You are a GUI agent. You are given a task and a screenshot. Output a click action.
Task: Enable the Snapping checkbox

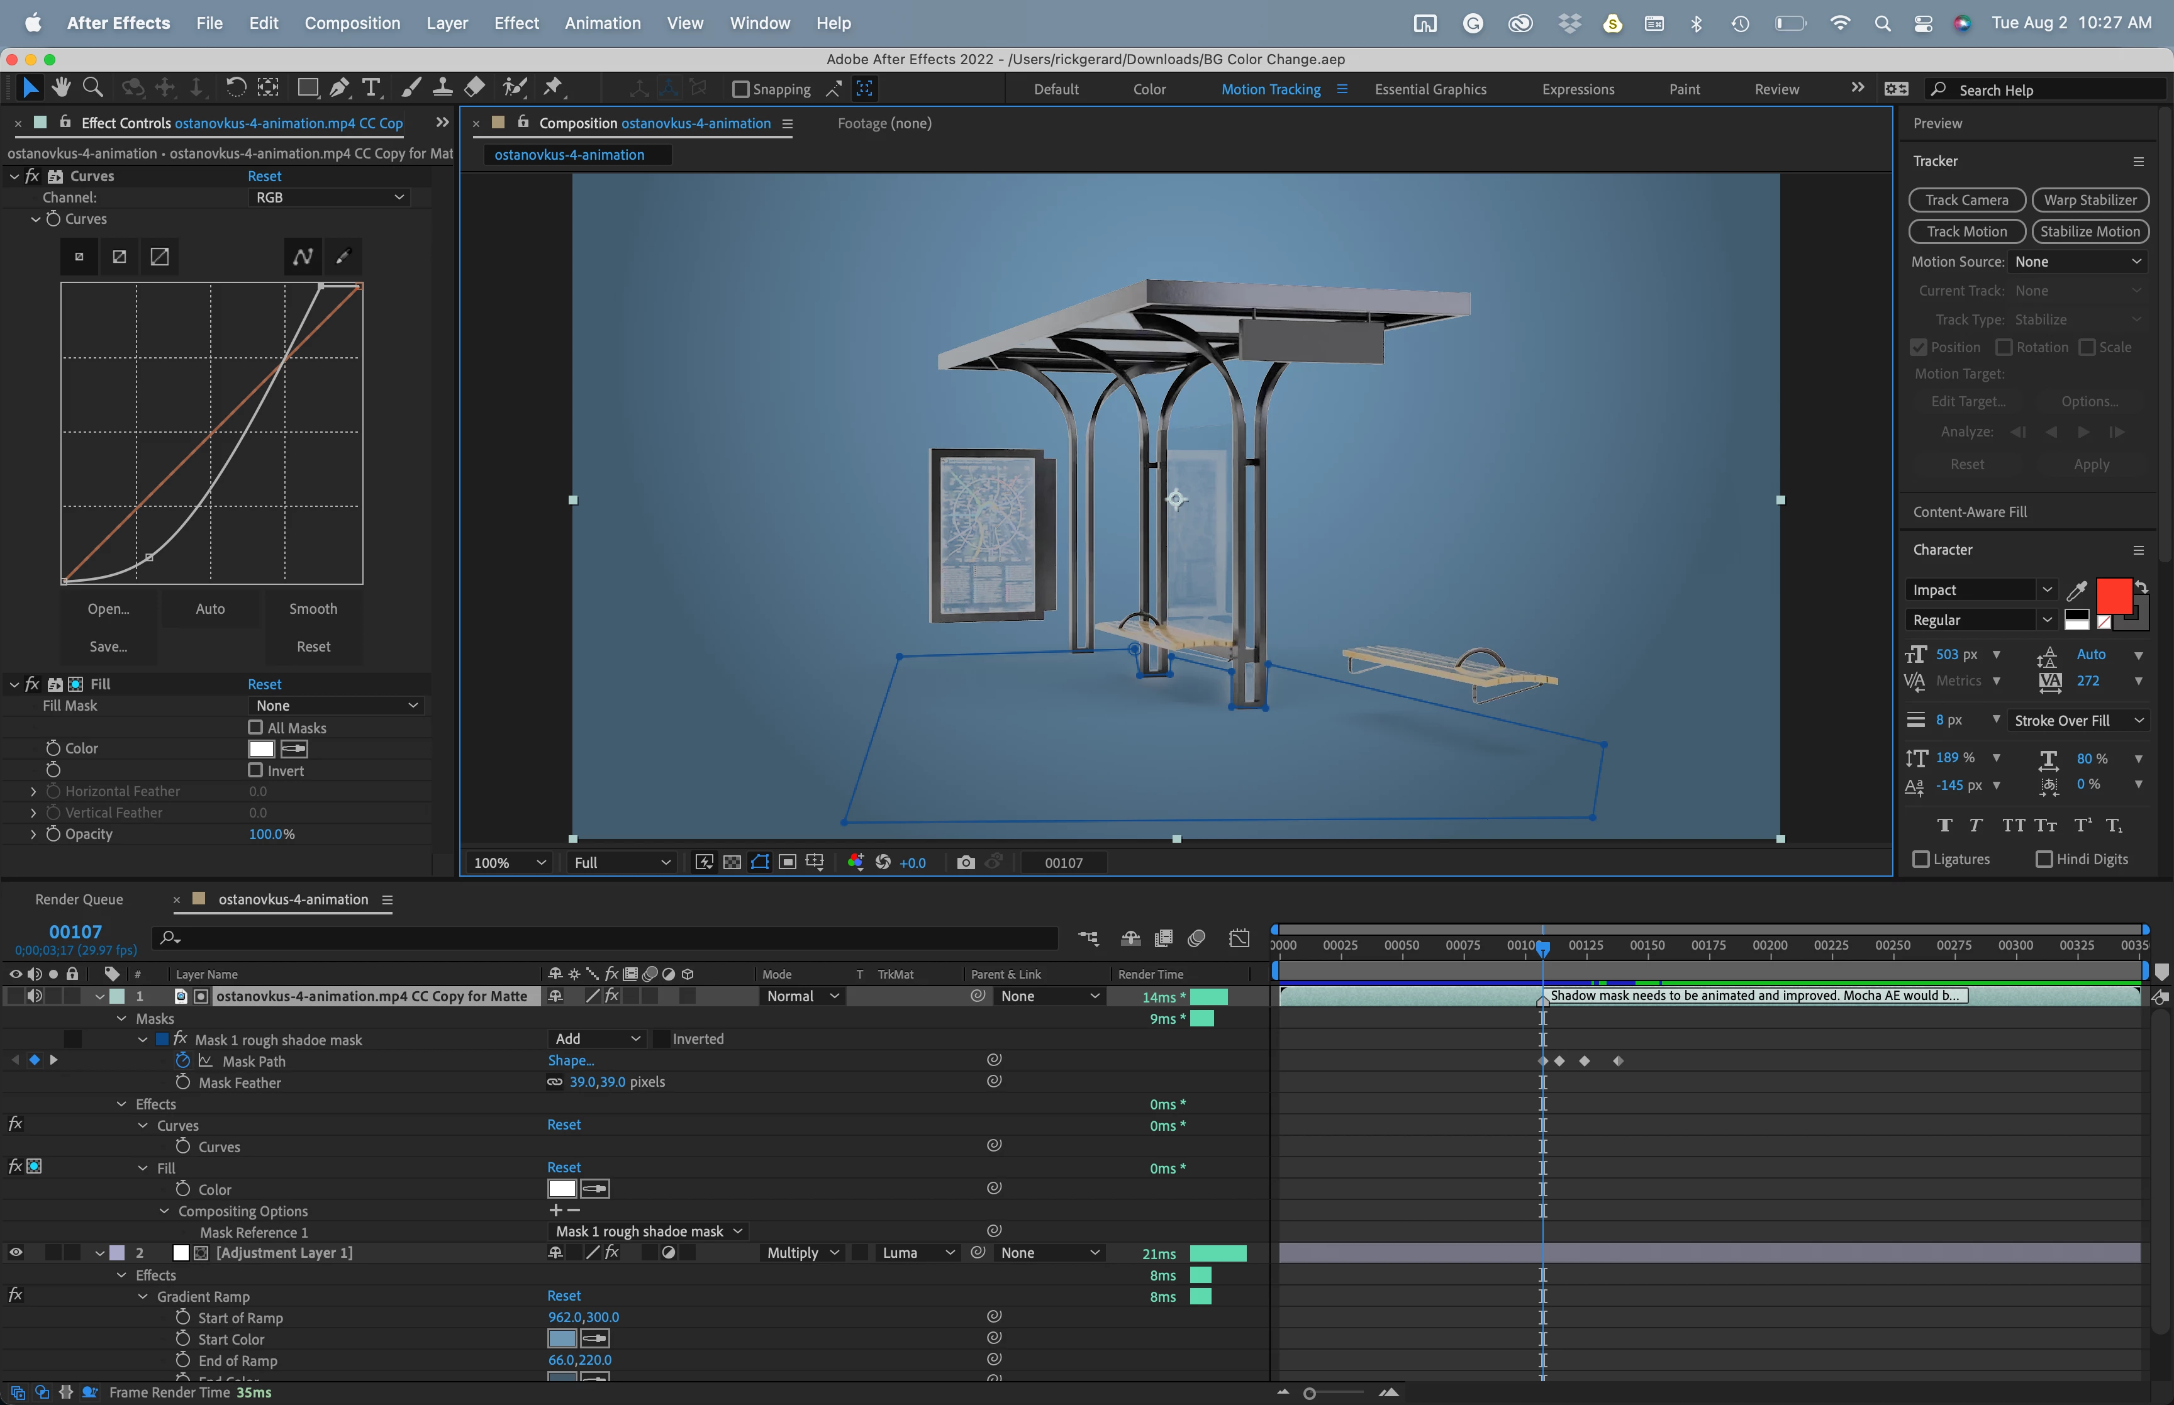[x=741, y=89]
